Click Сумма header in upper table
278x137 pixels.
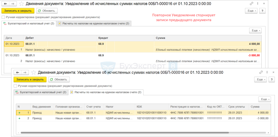click(x=208, y=38)
